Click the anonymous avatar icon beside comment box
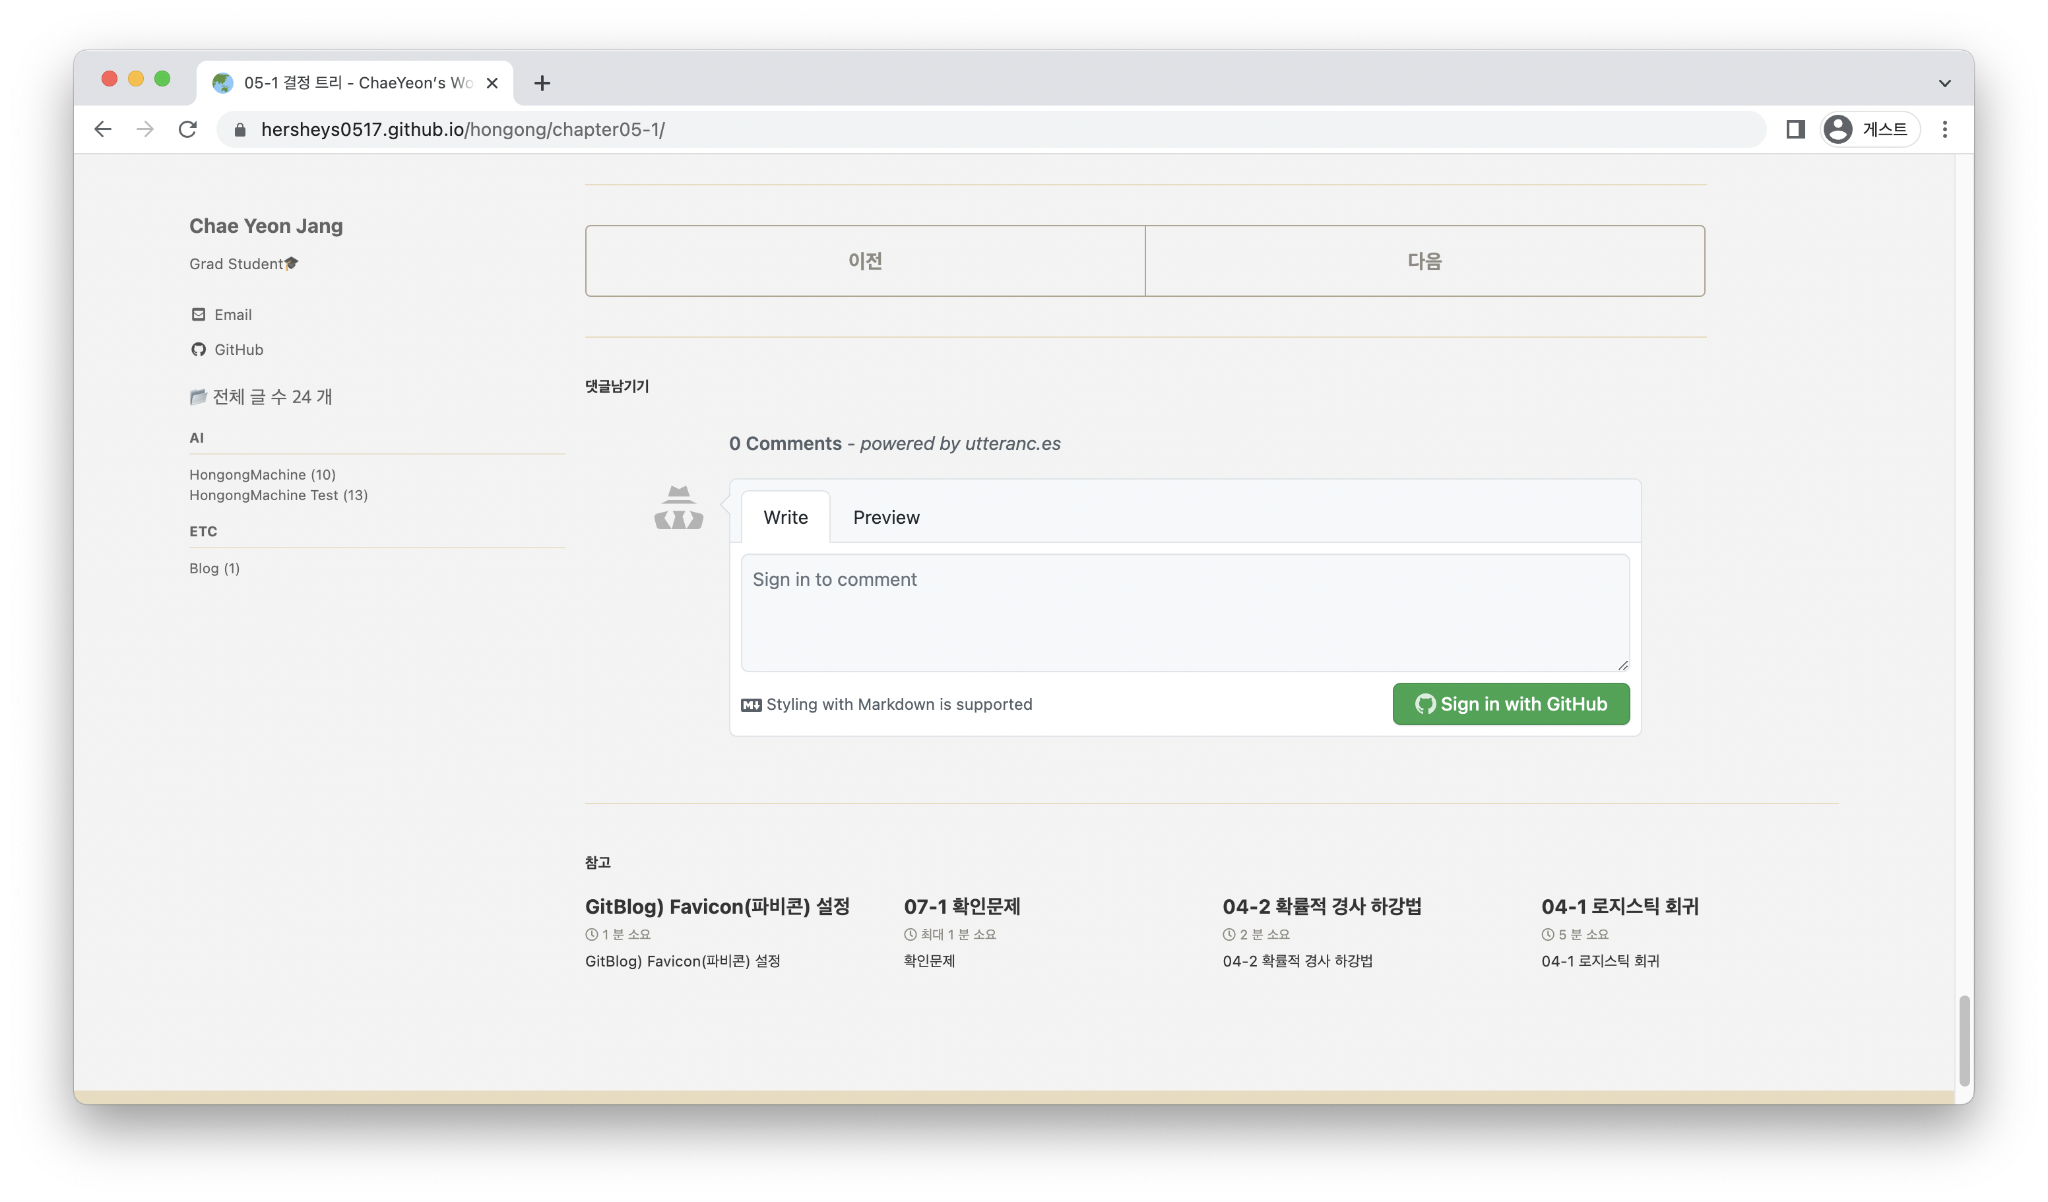 pyautogui.click(x=679, y=507)
